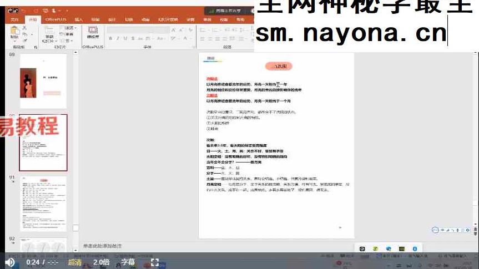Image resolution: width=479 pixels, height=269 pixels.
Task: Toggle text Shadow formatting
Action: click(x=133, y=38)
